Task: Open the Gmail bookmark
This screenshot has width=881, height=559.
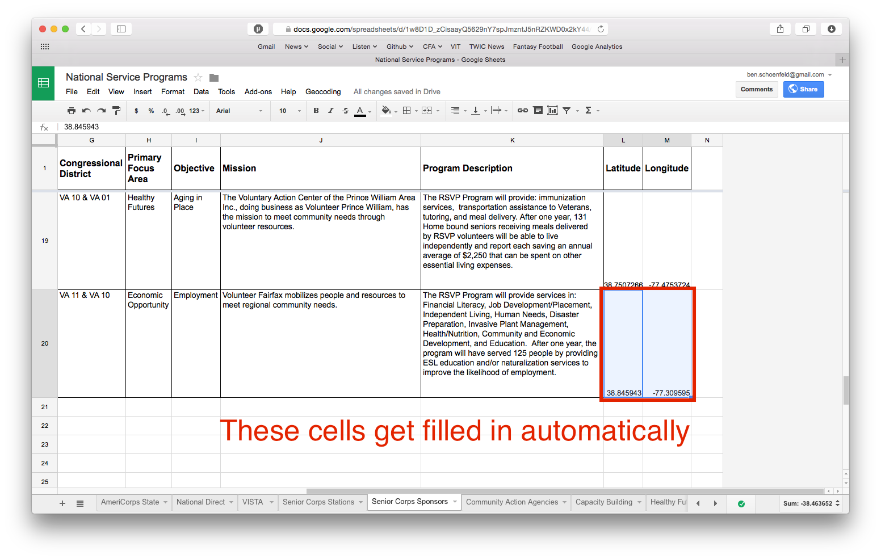Action: click(266, 47)
